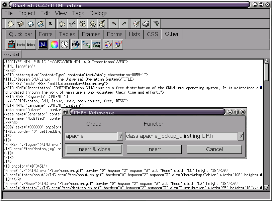
Task: Switch to the Lists tab
Action: tap(134, 34)
